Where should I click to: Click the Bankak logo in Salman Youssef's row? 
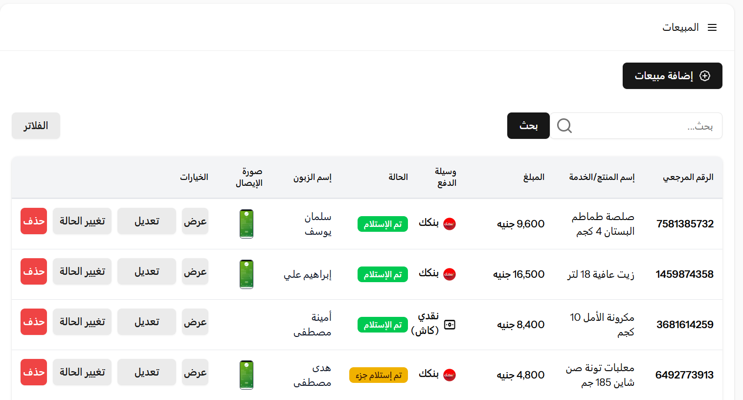[x=449, y=224]
